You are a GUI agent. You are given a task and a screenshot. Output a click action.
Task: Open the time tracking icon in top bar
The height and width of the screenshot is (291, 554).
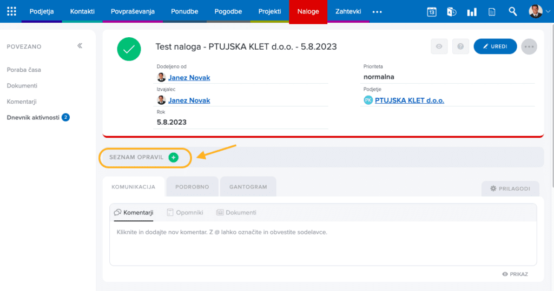tap(452, 11)
